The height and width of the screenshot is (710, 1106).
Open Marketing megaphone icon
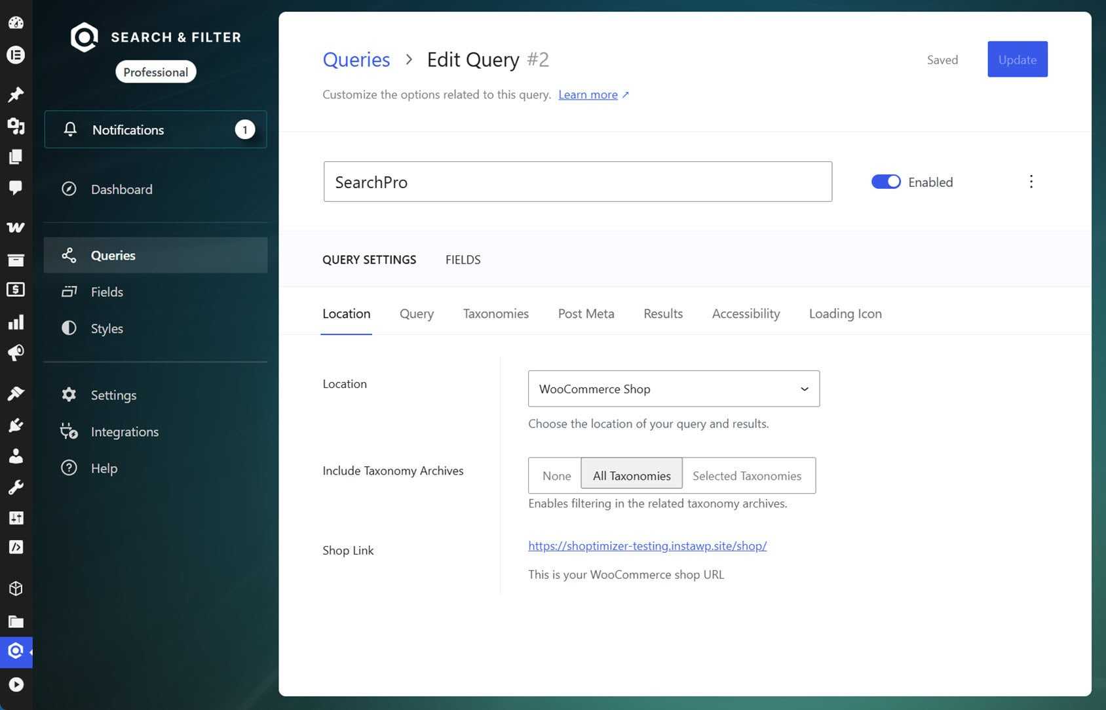click(x=16, y=353)
